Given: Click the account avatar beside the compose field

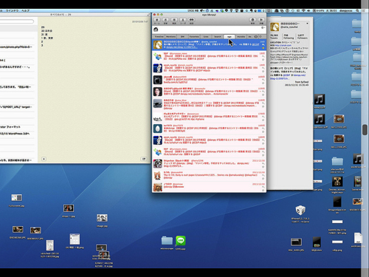Looking at the screenshot, I should 156,30.
